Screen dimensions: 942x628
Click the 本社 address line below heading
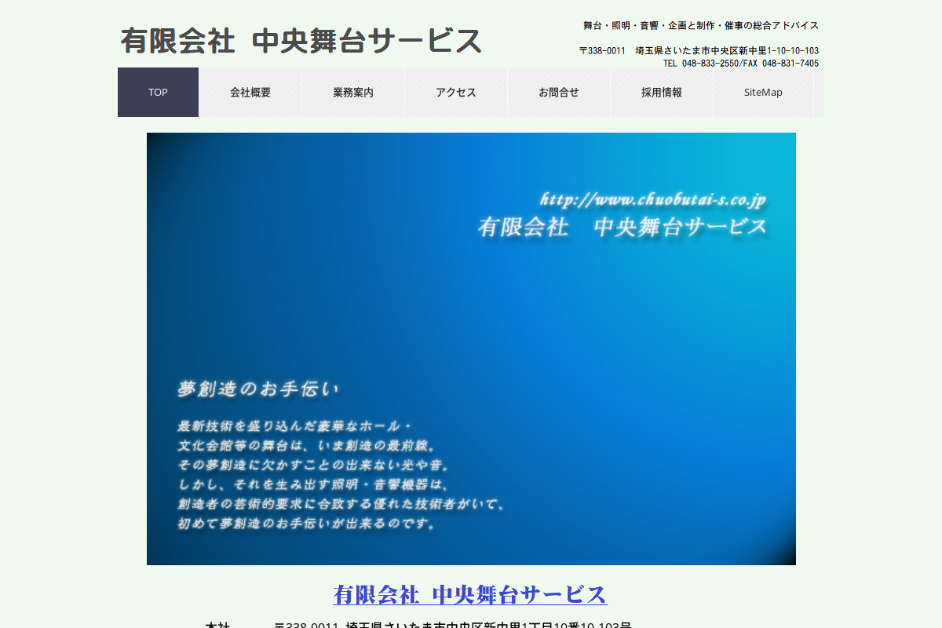418,625
